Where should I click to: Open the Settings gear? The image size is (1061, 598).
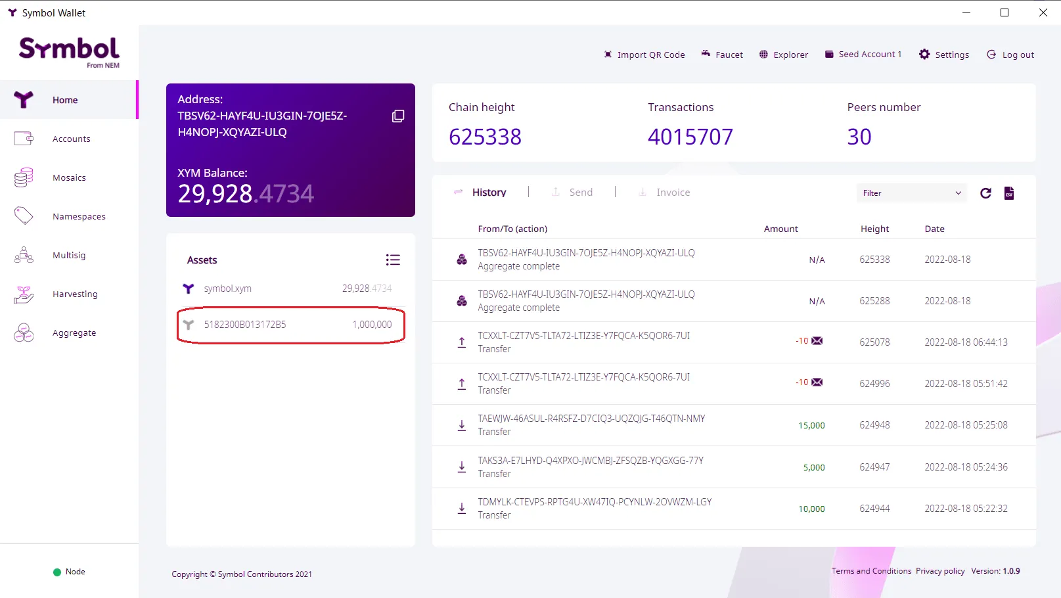[x=944, y=55]
